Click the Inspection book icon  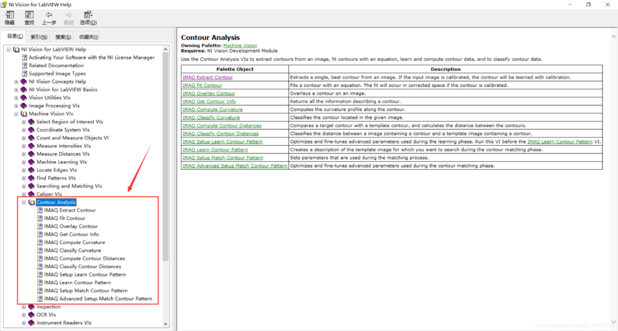pyautogui.click(x=31, y=306)
